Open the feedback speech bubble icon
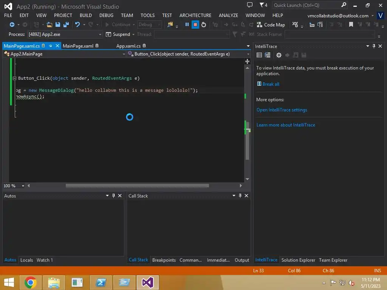The width and height of the screenshot is (387, 290). point(250,5)
